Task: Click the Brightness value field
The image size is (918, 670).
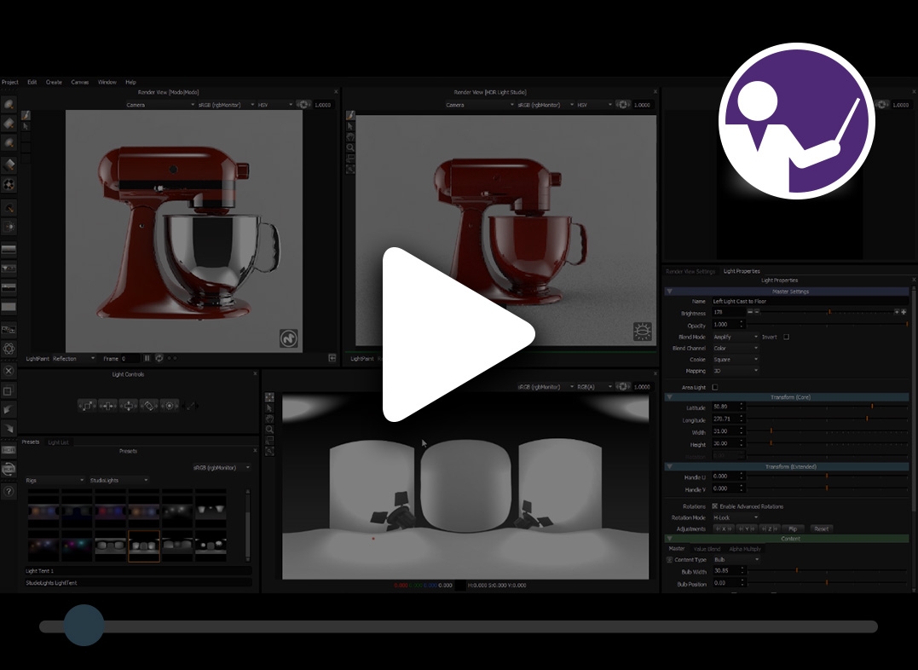Action: click(x=728, y=312)
